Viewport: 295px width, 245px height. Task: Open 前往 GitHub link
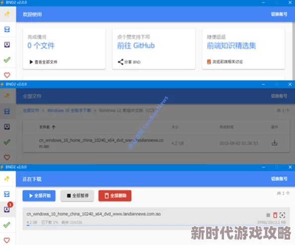click(x=136, y=46)
